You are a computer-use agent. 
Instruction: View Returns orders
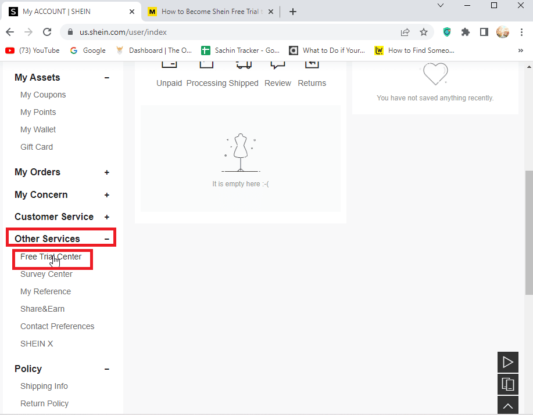pyautogui.click(x=312, y=83)
